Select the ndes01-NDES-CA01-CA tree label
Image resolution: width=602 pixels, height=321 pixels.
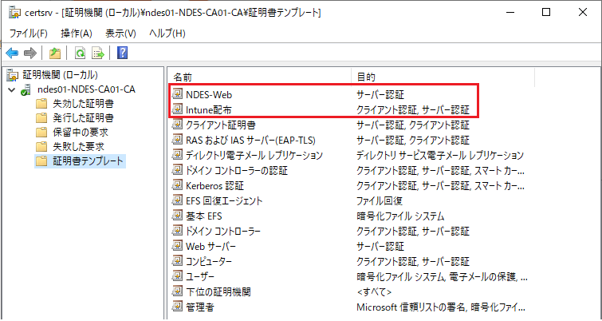click(x=86, y=90)
